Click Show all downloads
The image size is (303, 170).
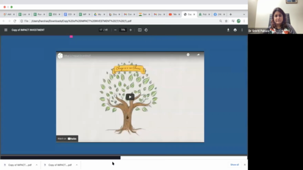click(x=235, y=165)
